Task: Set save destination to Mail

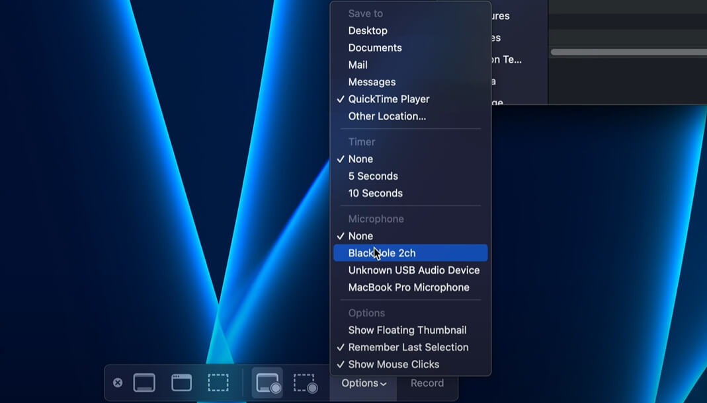Action: tap(358, 65)
